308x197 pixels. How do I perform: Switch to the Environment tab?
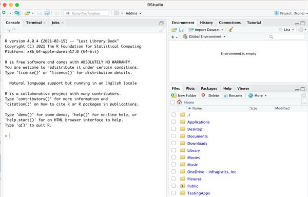click(x=183, y=23)
